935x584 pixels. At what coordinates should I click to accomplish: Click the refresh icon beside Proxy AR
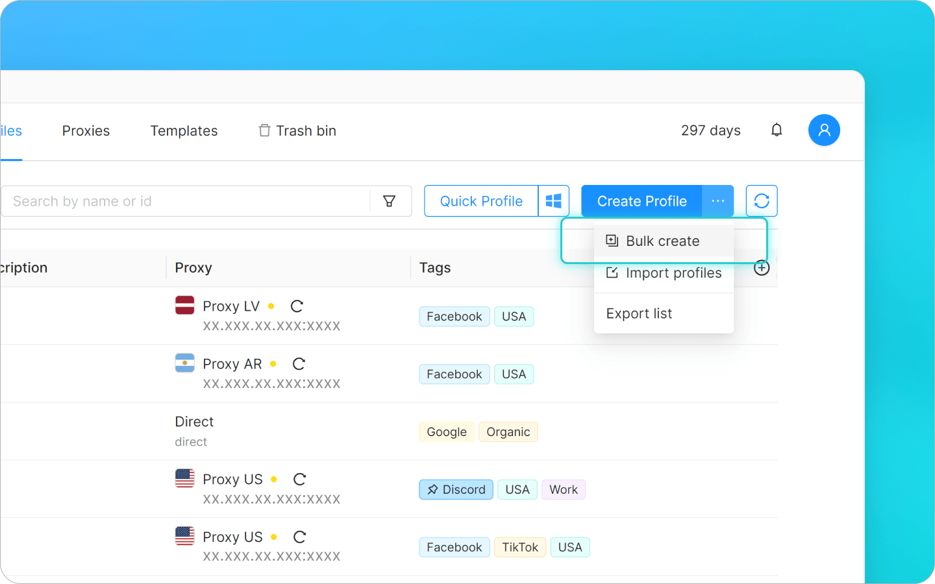click(299, 363)
